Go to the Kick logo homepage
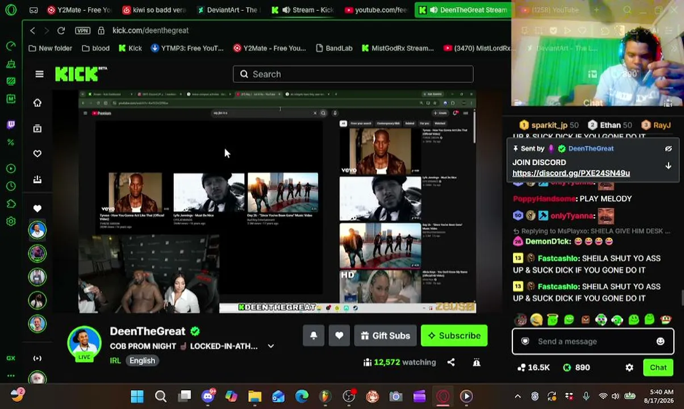This screenshot has height=409, width=684. [x=80, y=74]
